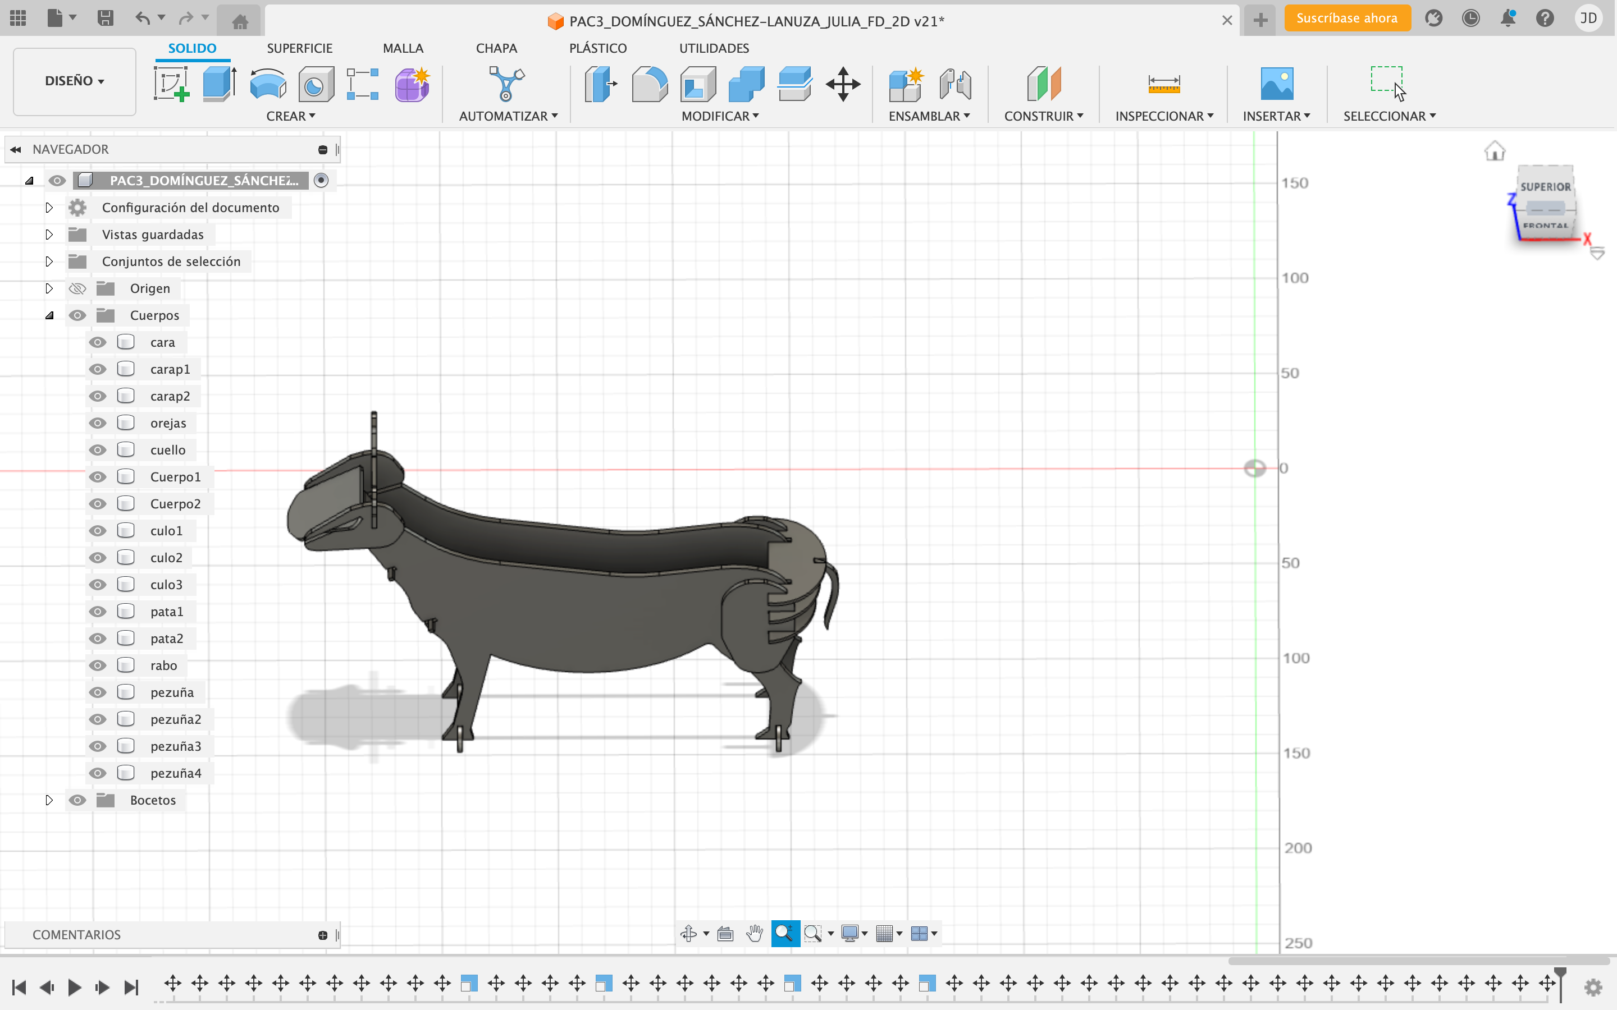Click the Suscríbase ahora button
This screenshot has height=1010, width=1617.
click(1346, 19)
